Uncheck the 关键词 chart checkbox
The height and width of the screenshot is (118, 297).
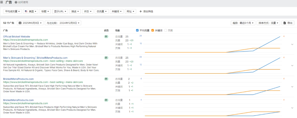click(x=153, y=30)
